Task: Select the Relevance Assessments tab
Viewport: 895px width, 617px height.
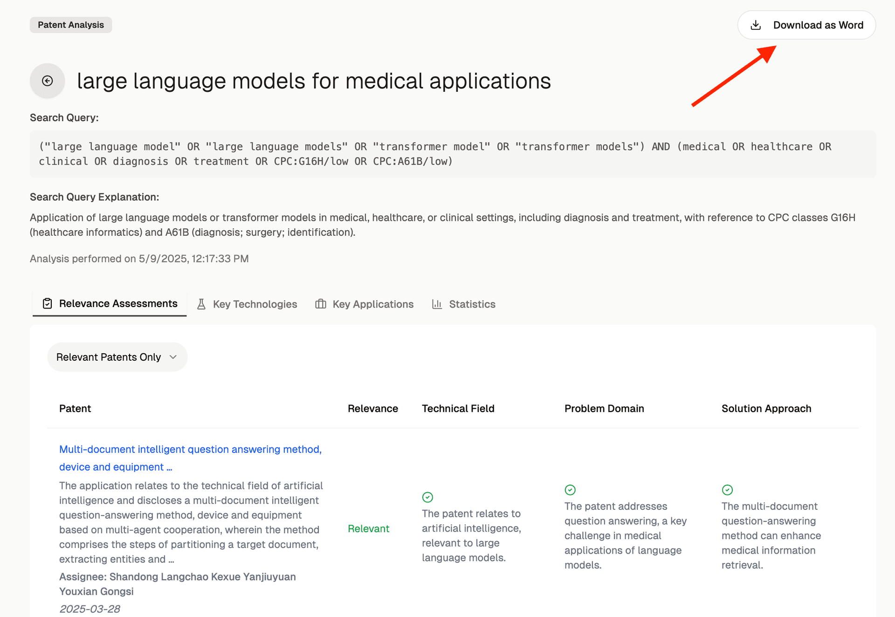Action: tap(117, 303)
